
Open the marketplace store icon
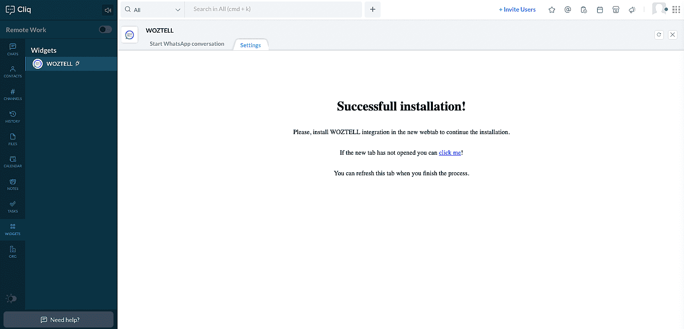(x=616, y=10)
